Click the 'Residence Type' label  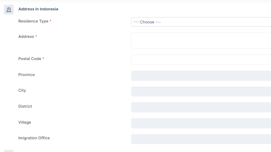[x=33, y=21]
